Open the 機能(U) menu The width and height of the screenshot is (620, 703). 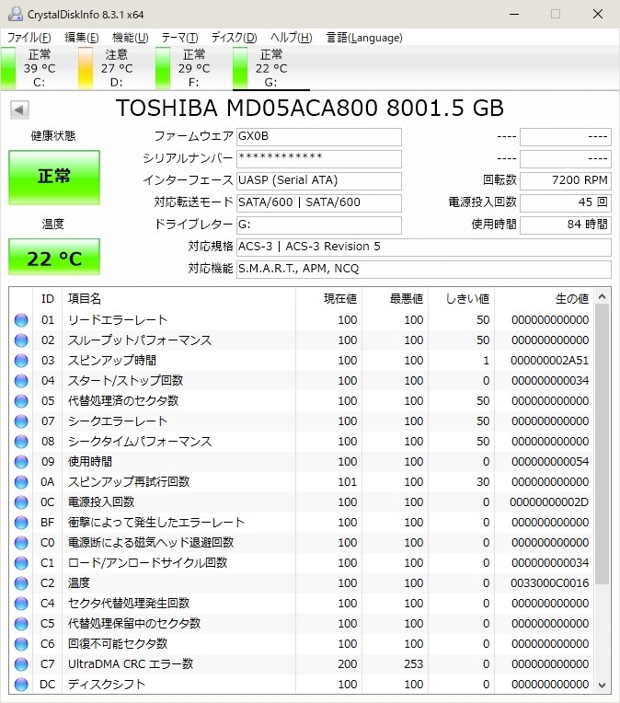130,38
